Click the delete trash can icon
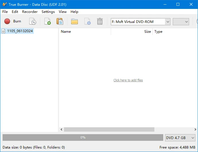The height and width of the screenshot is (152, 198). point(100,21)
